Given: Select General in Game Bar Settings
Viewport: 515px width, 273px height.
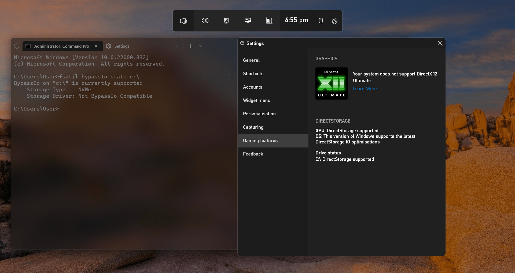Looking at the screenshot, I should 273,60.
